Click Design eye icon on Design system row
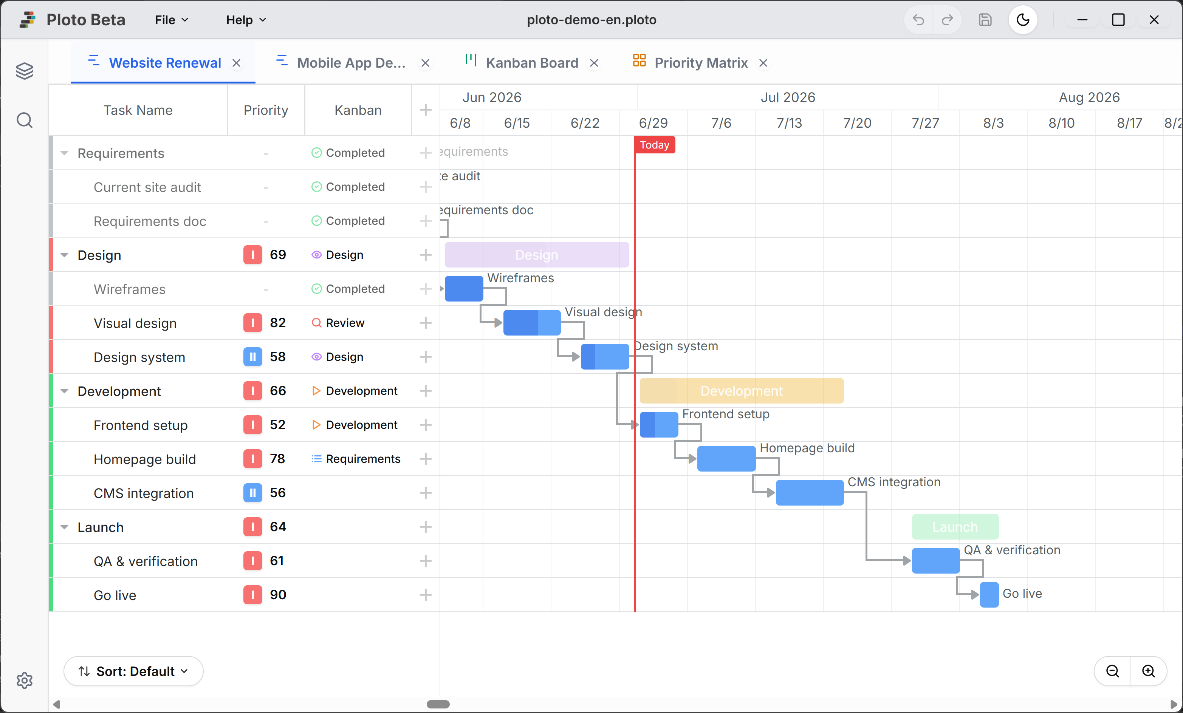The width and height of the screenshot is (1183, 713). tap(316, 357)
